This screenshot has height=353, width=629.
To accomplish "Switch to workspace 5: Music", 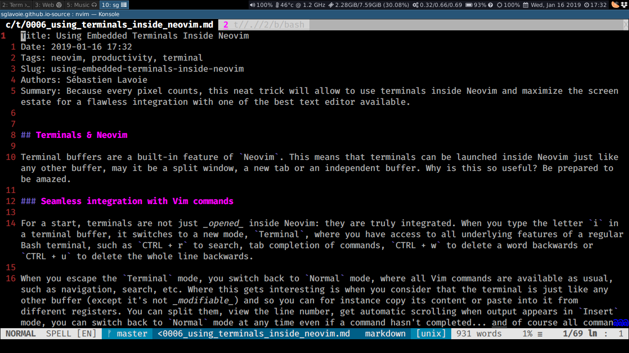I will pos(82,5).
